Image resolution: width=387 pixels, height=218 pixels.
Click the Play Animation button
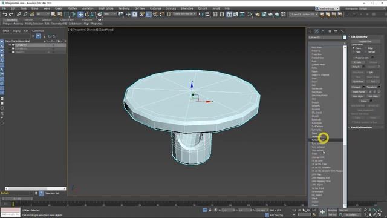point(304,210)
